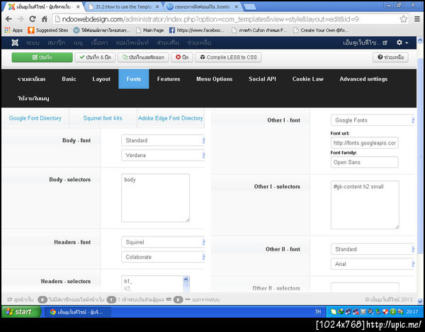Click the Help button with question mark

390,57
